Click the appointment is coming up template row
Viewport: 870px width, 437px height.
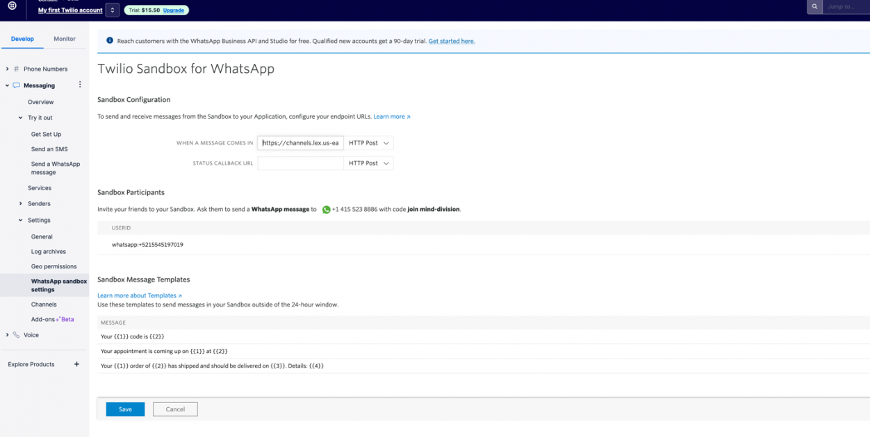[483, 351]
